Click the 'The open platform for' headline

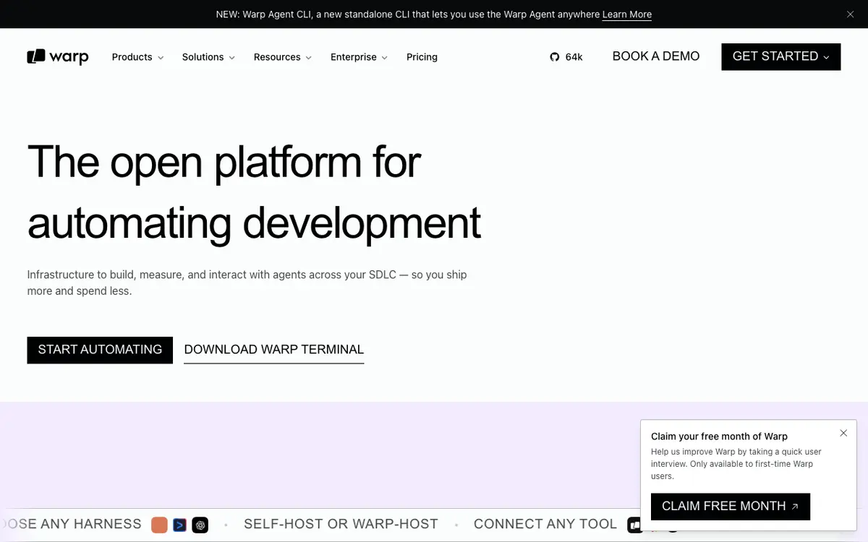224,161
